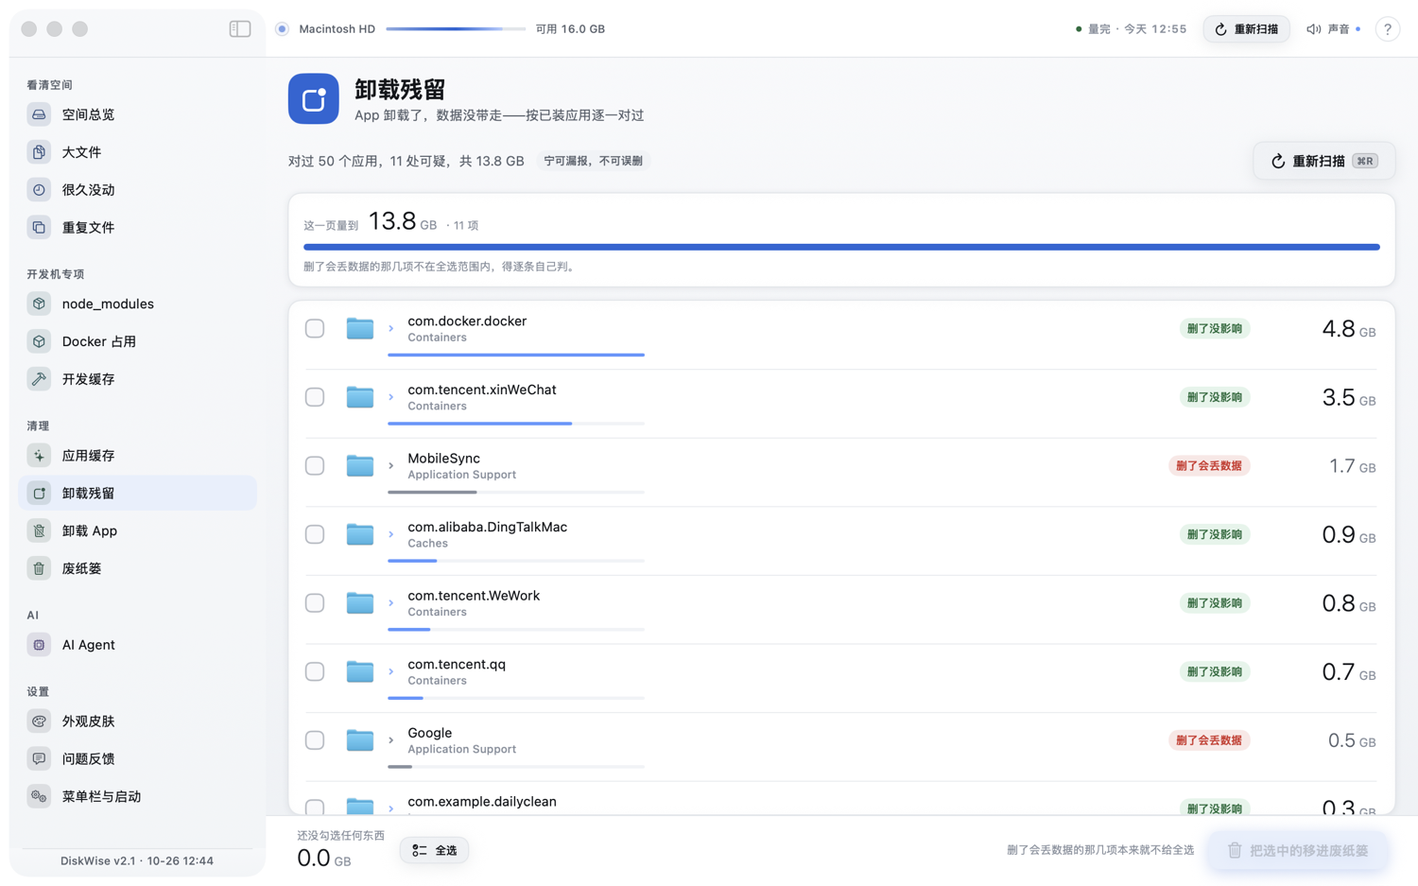Image resolution: width=1418 pixels, height=886 pixels.
Task: Open Docker 占用 section
Action: tap(137, 341)
